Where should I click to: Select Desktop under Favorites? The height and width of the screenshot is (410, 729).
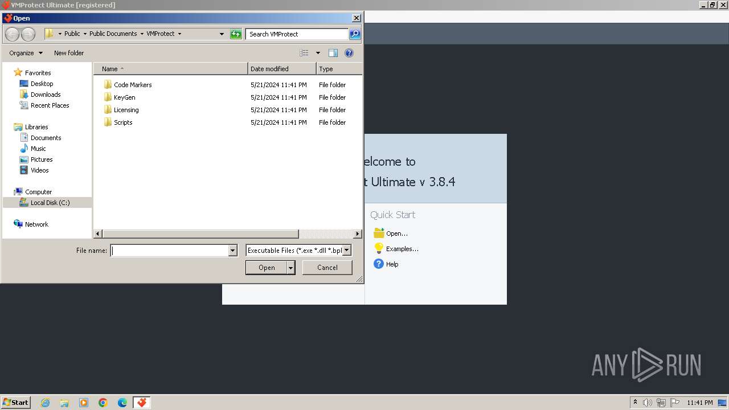coord(42,84)
